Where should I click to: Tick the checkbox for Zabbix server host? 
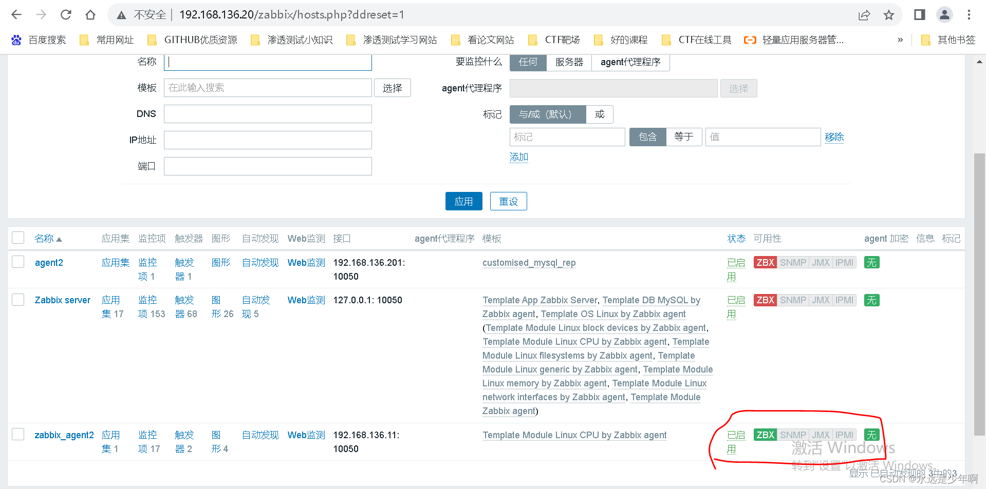click(18, 299)
